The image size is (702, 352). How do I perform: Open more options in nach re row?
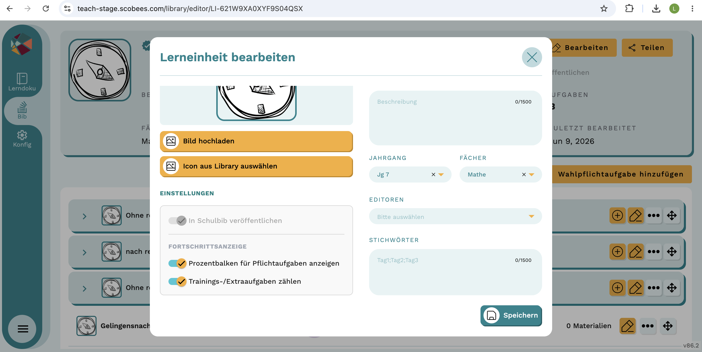(x=653, y=252)
